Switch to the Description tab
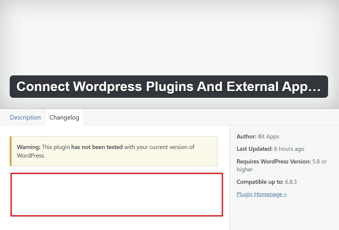This screenshot has width=339, height=230. (25, 117)
